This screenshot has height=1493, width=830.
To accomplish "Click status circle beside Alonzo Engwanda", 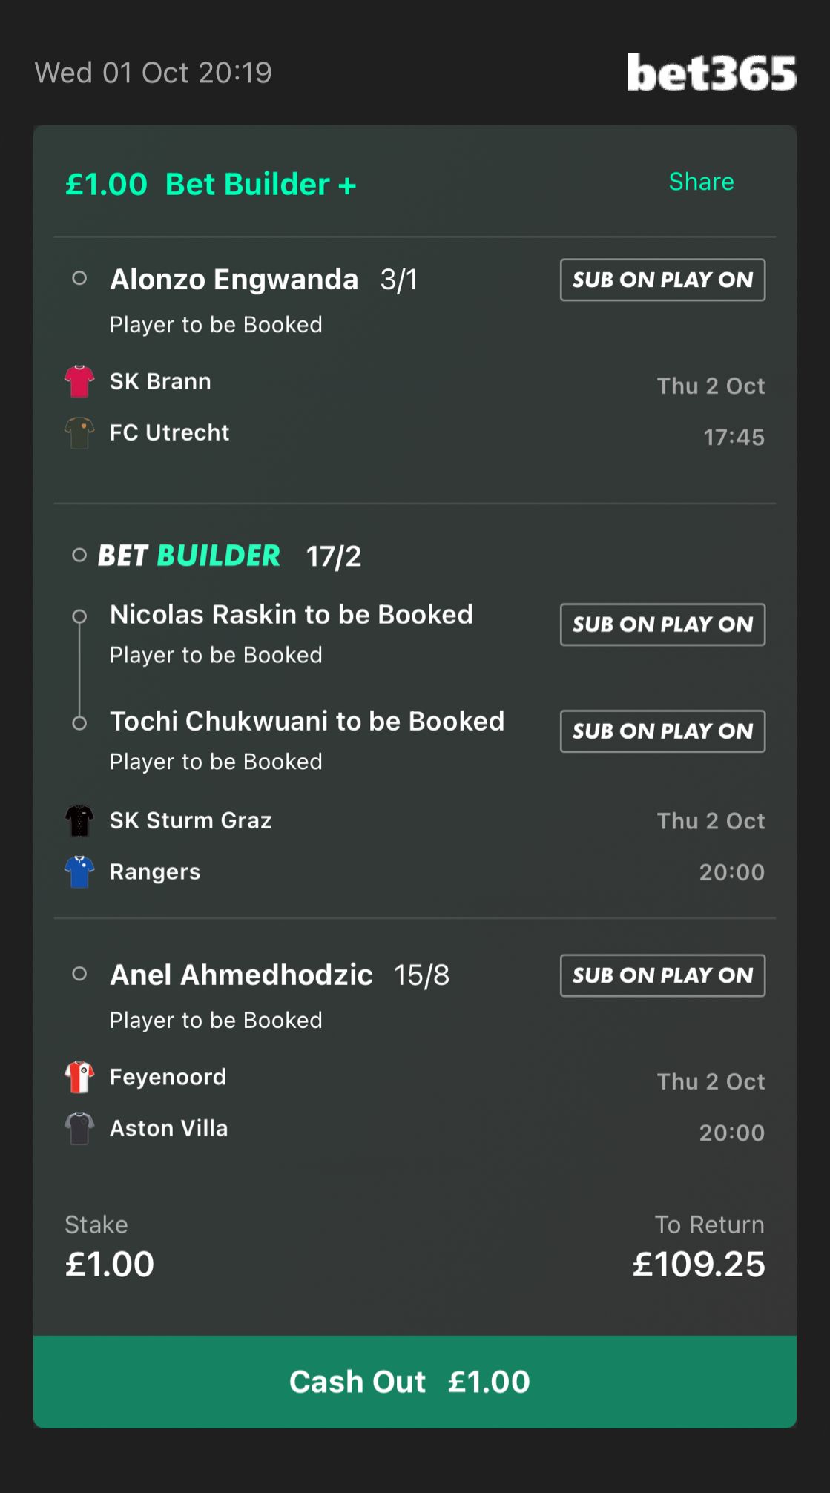I will click(x=79, y=279).
